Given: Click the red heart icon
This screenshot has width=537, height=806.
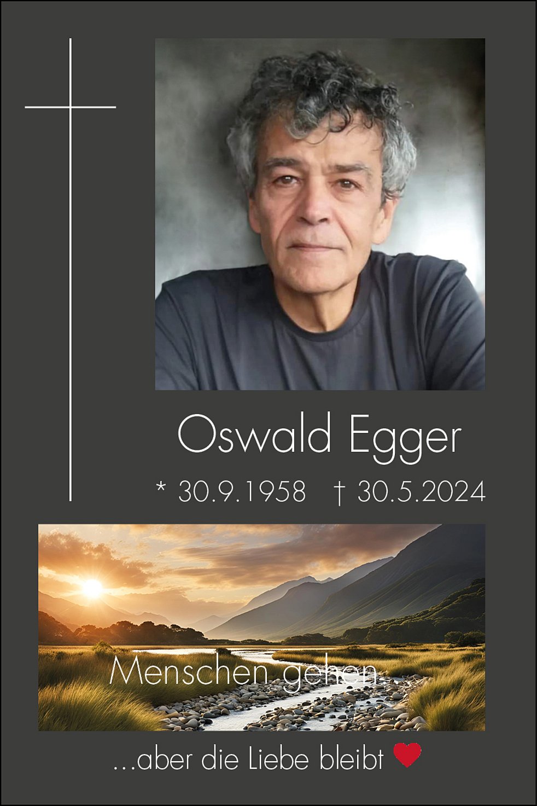Looking at the screenshot, I should pos(407,755).
